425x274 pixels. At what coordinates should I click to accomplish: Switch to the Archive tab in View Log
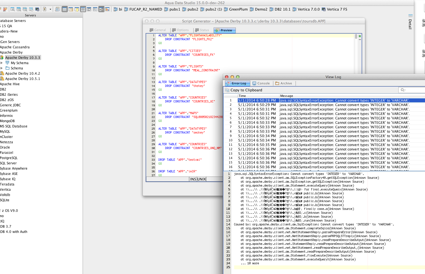(284, 83)
